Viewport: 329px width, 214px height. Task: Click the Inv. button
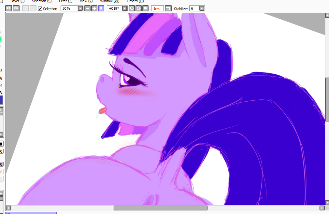tap(157, 8)
